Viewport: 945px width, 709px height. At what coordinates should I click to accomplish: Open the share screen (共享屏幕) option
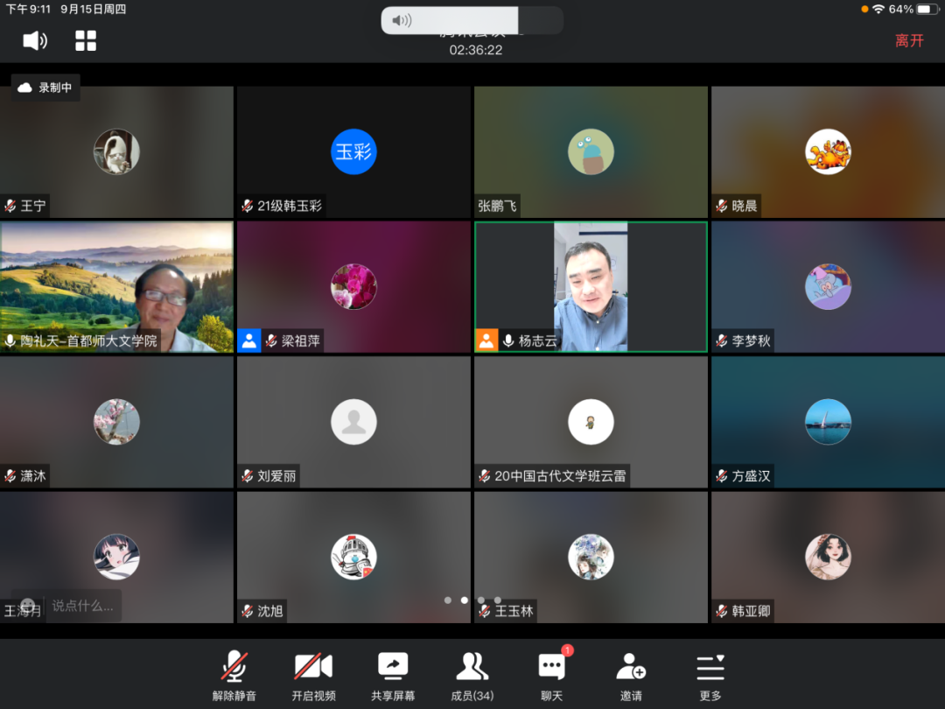pyautogui.click(x=393, y=677)
